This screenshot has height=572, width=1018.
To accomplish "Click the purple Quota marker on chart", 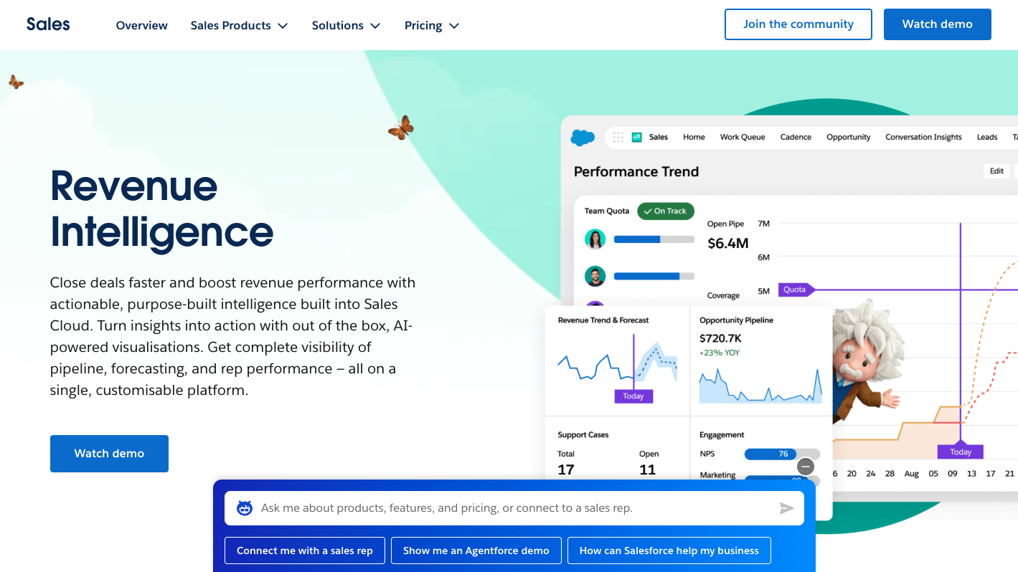I will [x=796, y=290].
